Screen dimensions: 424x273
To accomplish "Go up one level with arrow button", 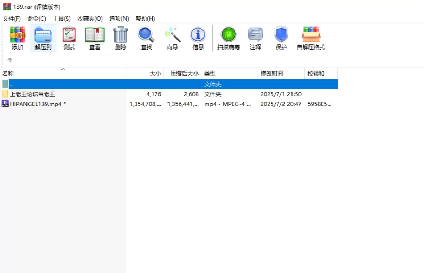I will point(10,60).
